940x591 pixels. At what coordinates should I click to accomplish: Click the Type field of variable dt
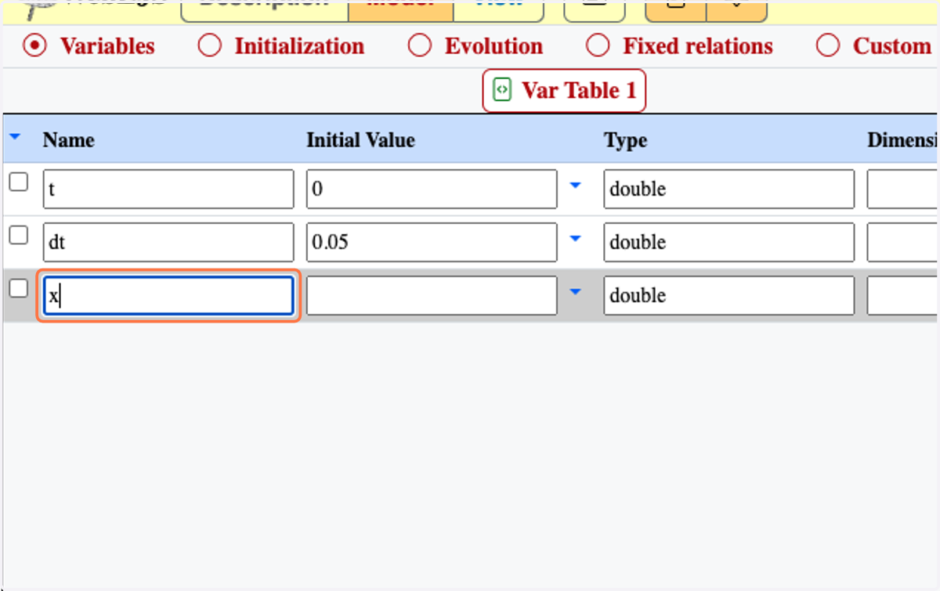[x=729, y=243]
